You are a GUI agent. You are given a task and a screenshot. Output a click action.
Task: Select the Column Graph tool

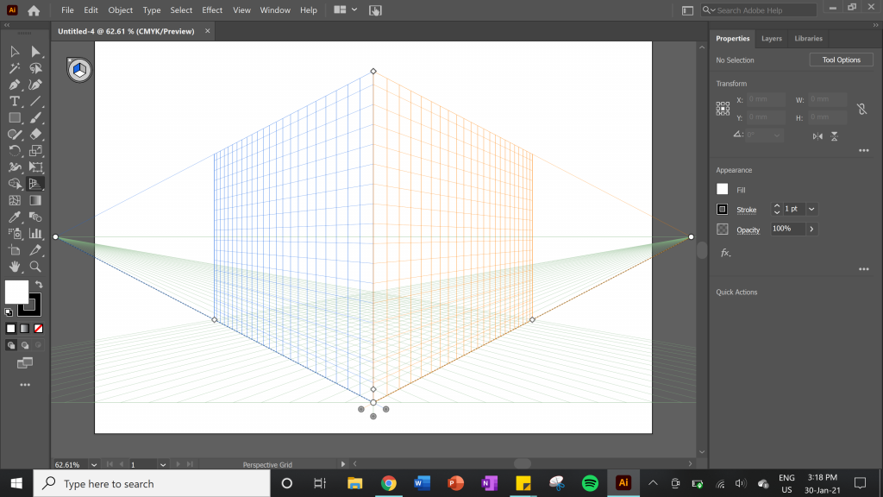point(35,234)
